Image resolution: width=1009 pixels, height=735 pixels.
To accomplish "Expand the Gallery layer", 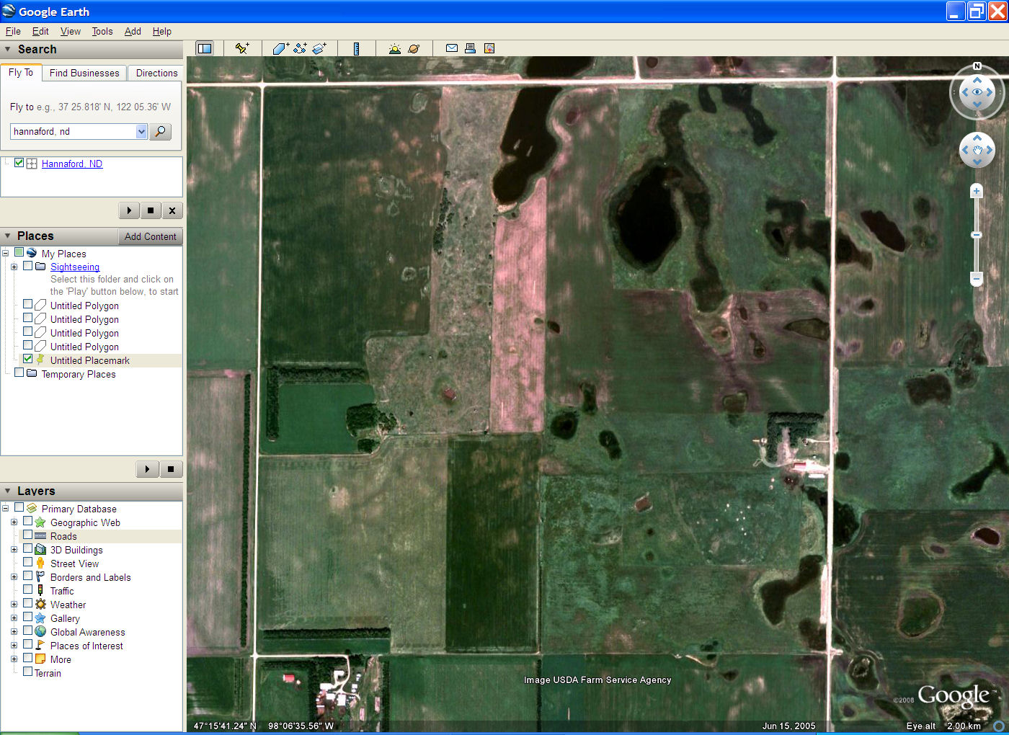I will pyautogui.click(x=14, y=618).
